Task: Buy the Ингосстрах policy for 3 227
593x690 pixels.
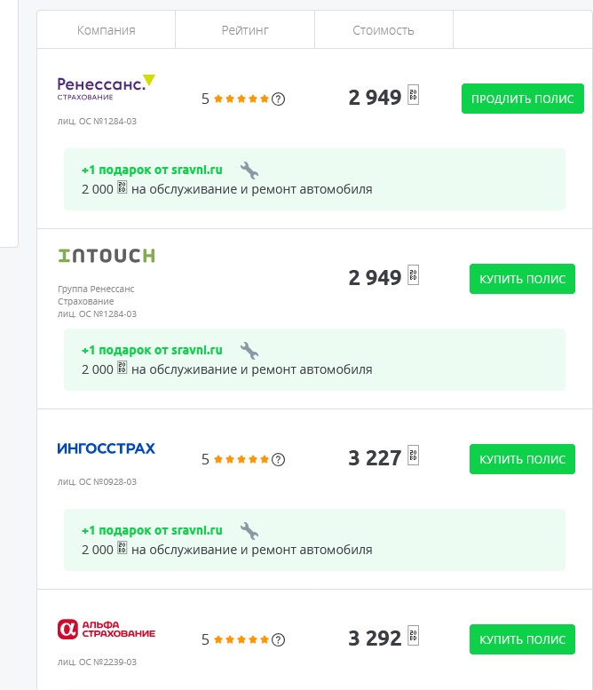Action: tap(522, 459)
